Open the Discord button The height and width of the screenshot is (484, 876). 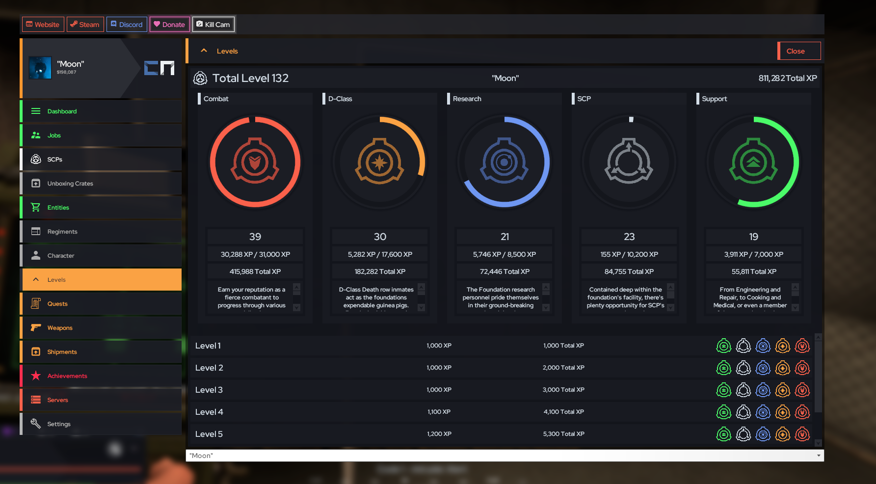pos(127,25)
